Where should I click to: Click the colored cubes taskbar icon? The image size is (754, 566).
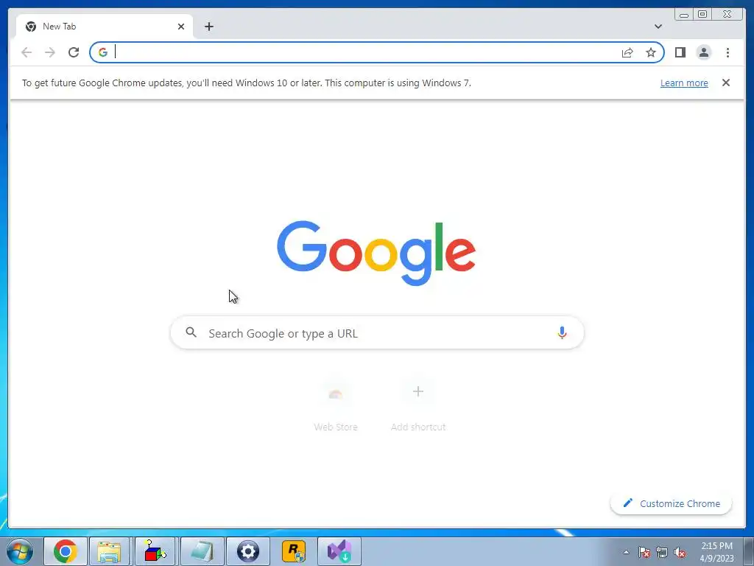155,551
